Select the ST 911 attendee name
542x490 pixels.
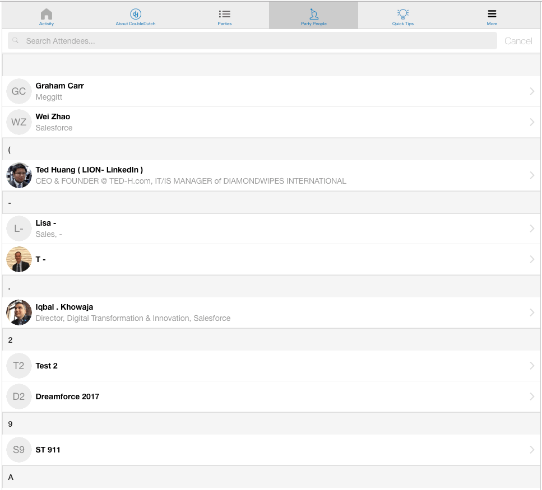[48, 449]
